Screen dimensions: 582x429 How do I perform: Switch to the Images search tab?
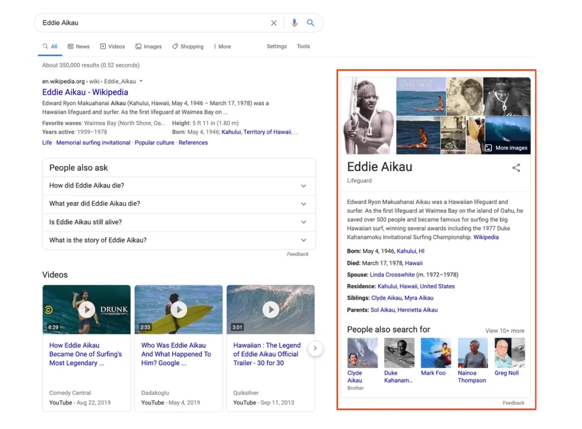[x=148, y=46]
